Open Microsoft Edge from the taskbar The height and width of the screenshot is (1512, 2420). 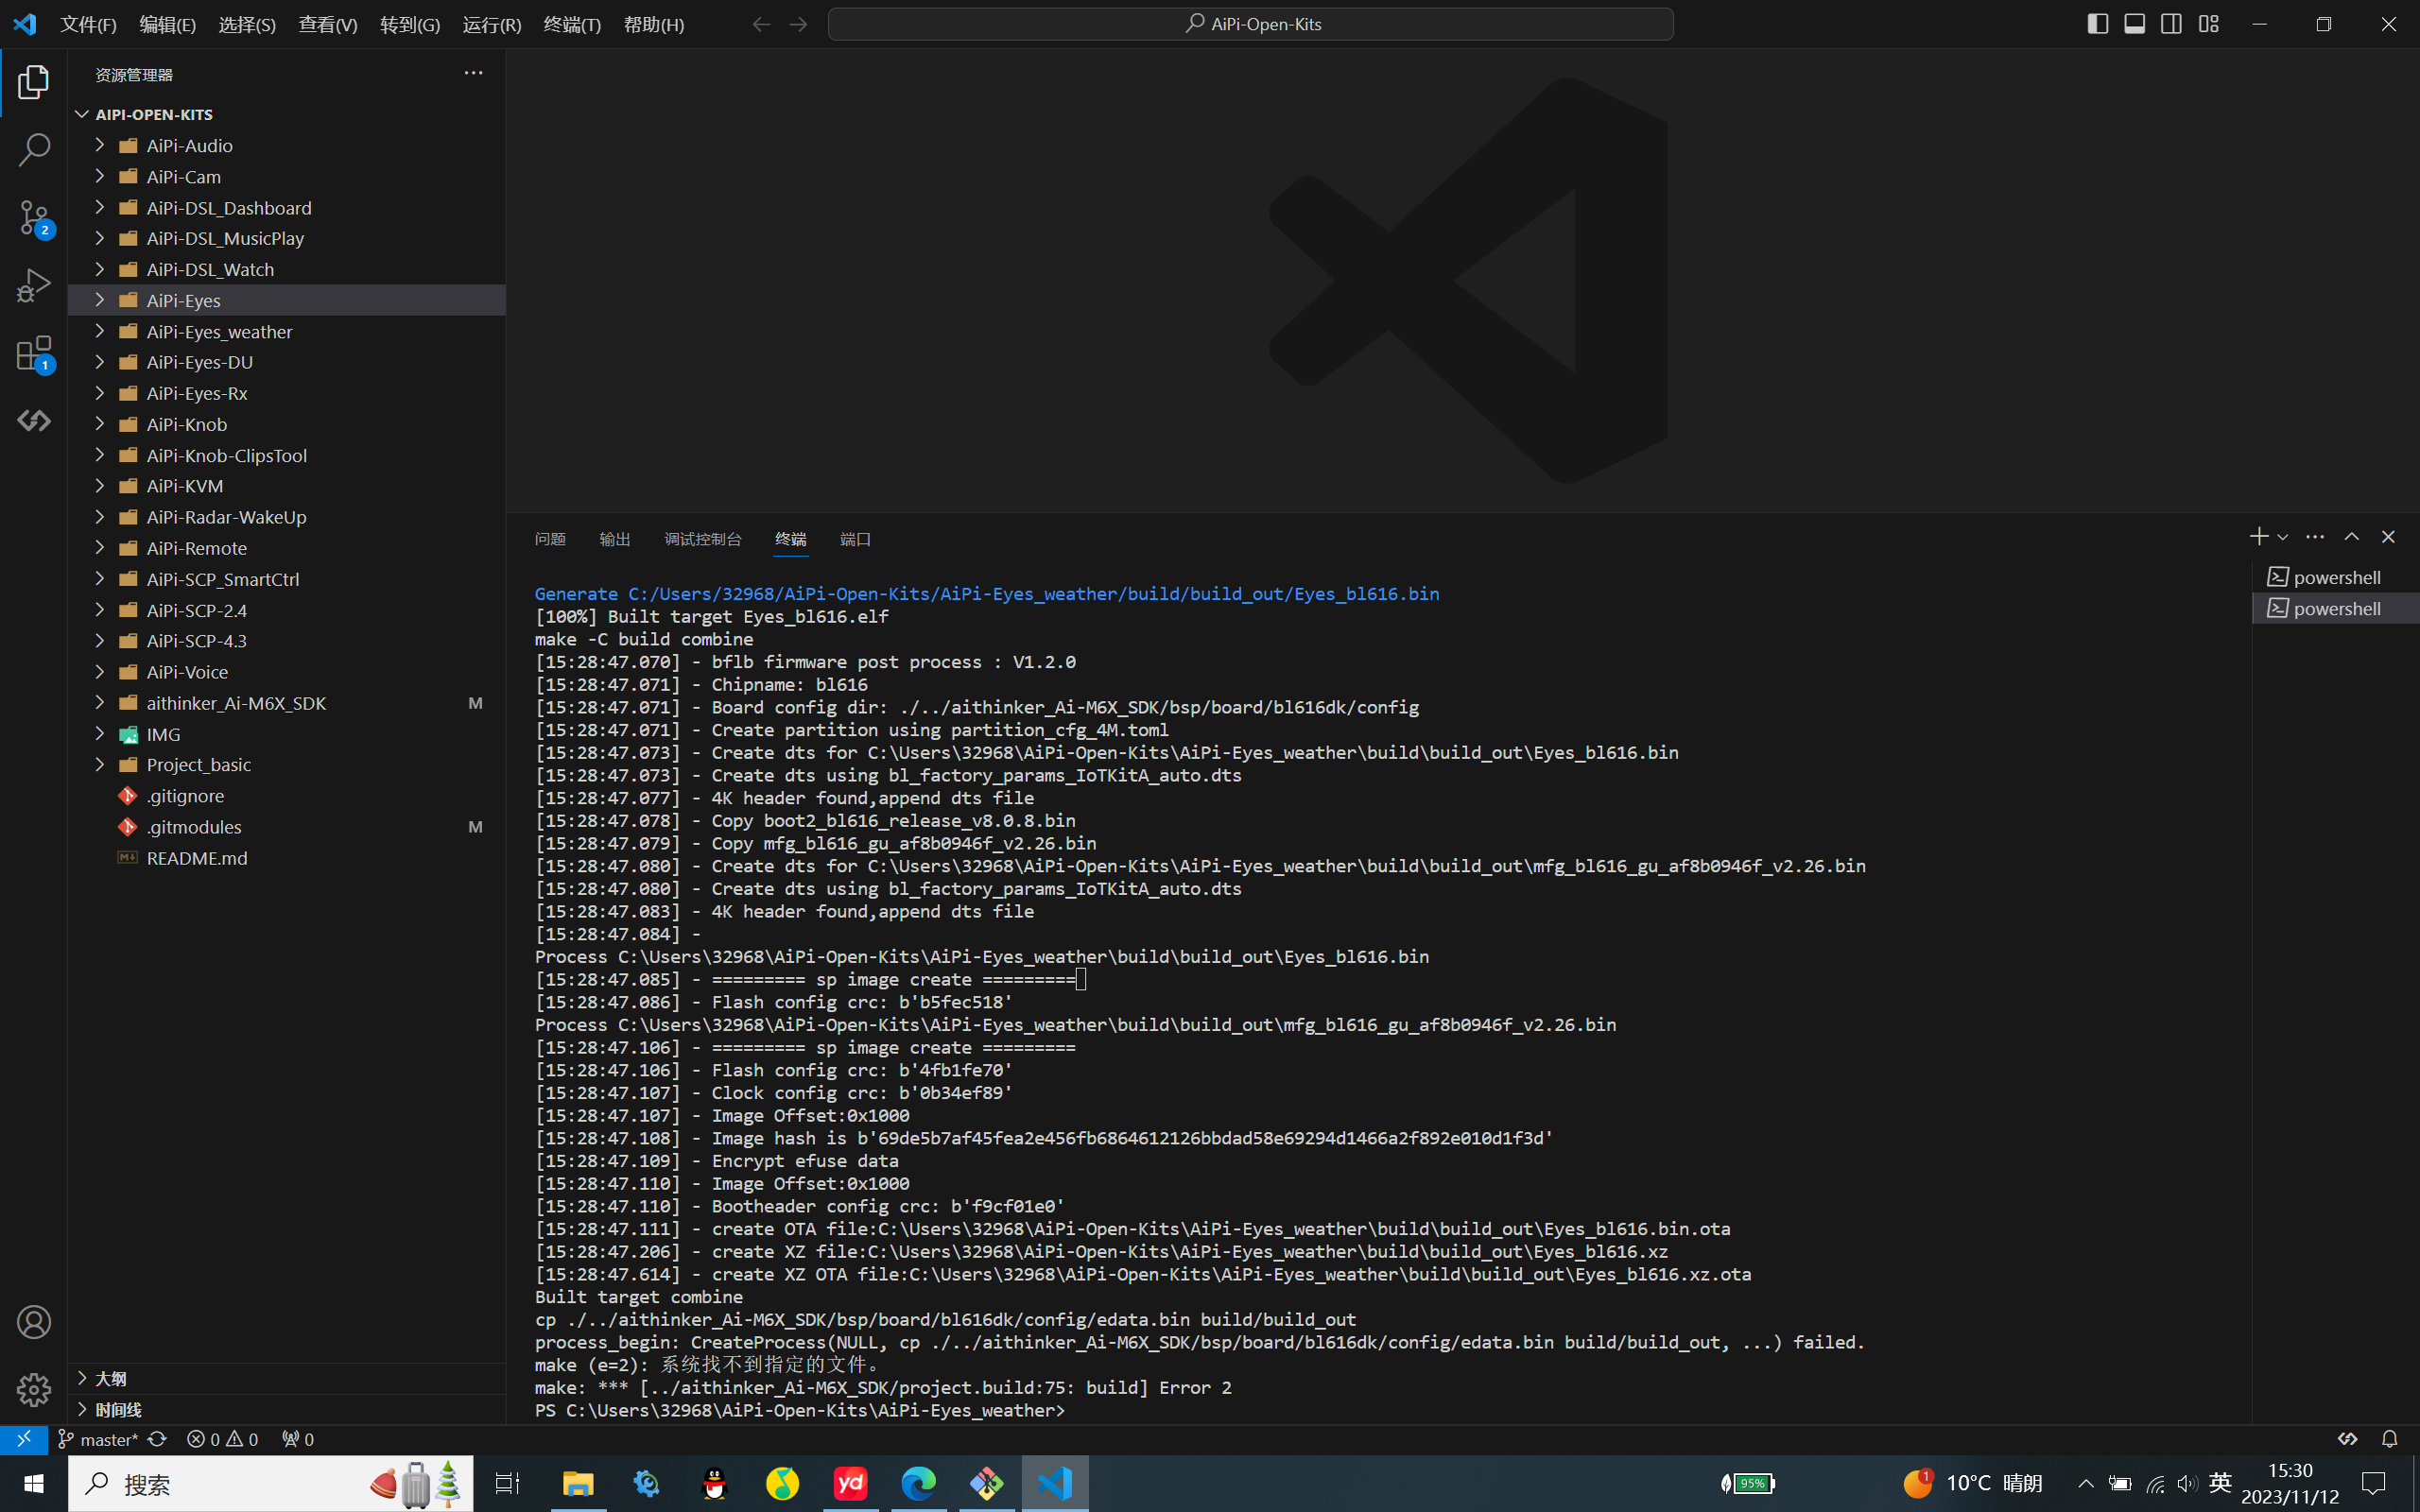coord(918,1483)
